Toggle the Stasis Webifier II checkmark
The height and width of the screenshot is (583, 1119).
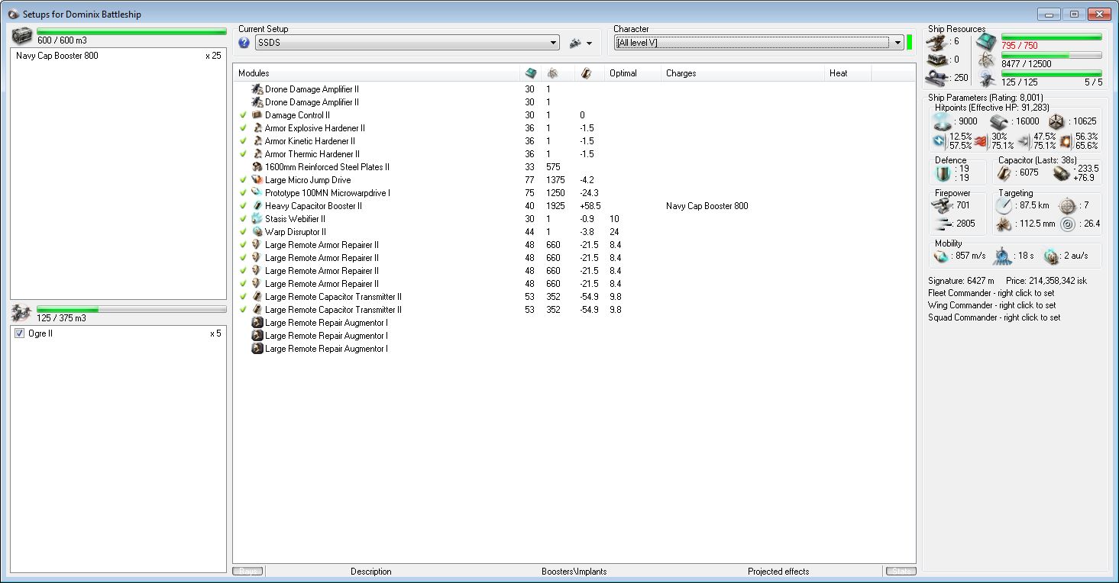tap(243, 219)
